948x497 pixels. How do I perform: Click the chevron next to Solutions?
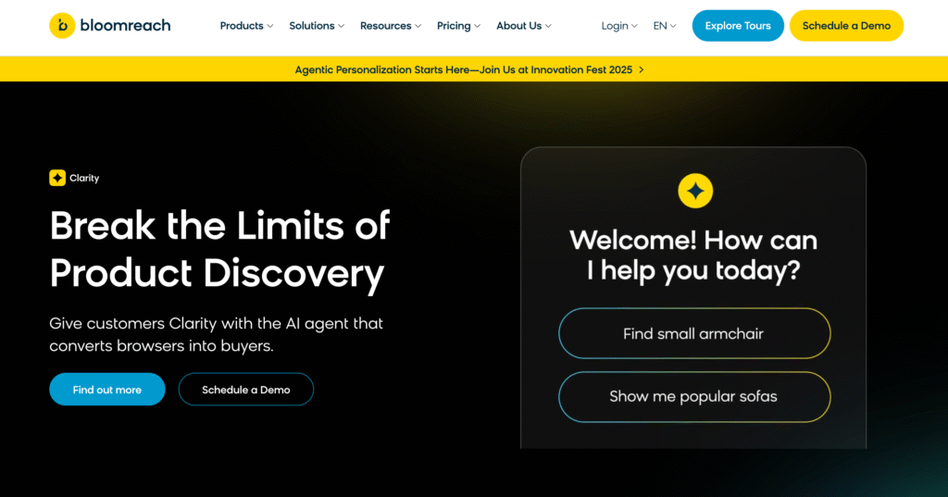tap(341, 27)
